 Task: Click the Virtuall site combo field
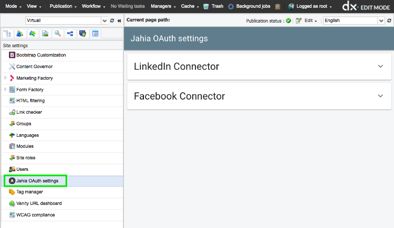coord(64,20)
